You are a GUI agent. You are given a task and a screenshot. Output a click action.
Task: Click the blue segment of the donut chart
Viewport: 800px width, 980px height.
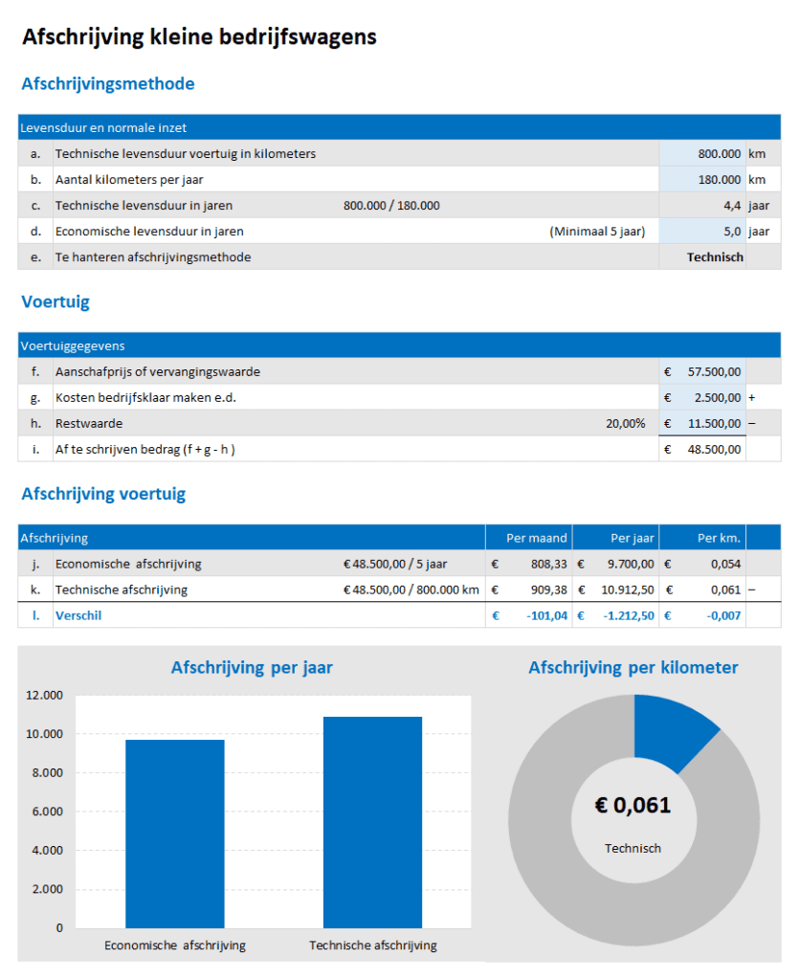[x=672, y=729]
